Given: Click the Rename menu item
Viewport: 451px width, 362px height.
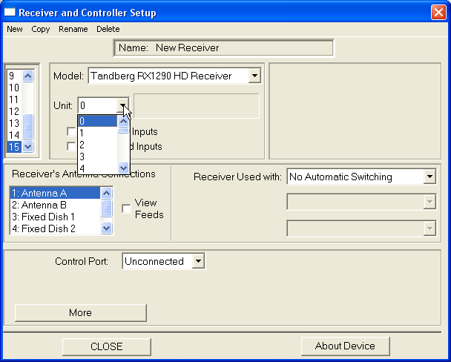Looking at the screenshot, I should pyautogui.click(x=73, y=29).
